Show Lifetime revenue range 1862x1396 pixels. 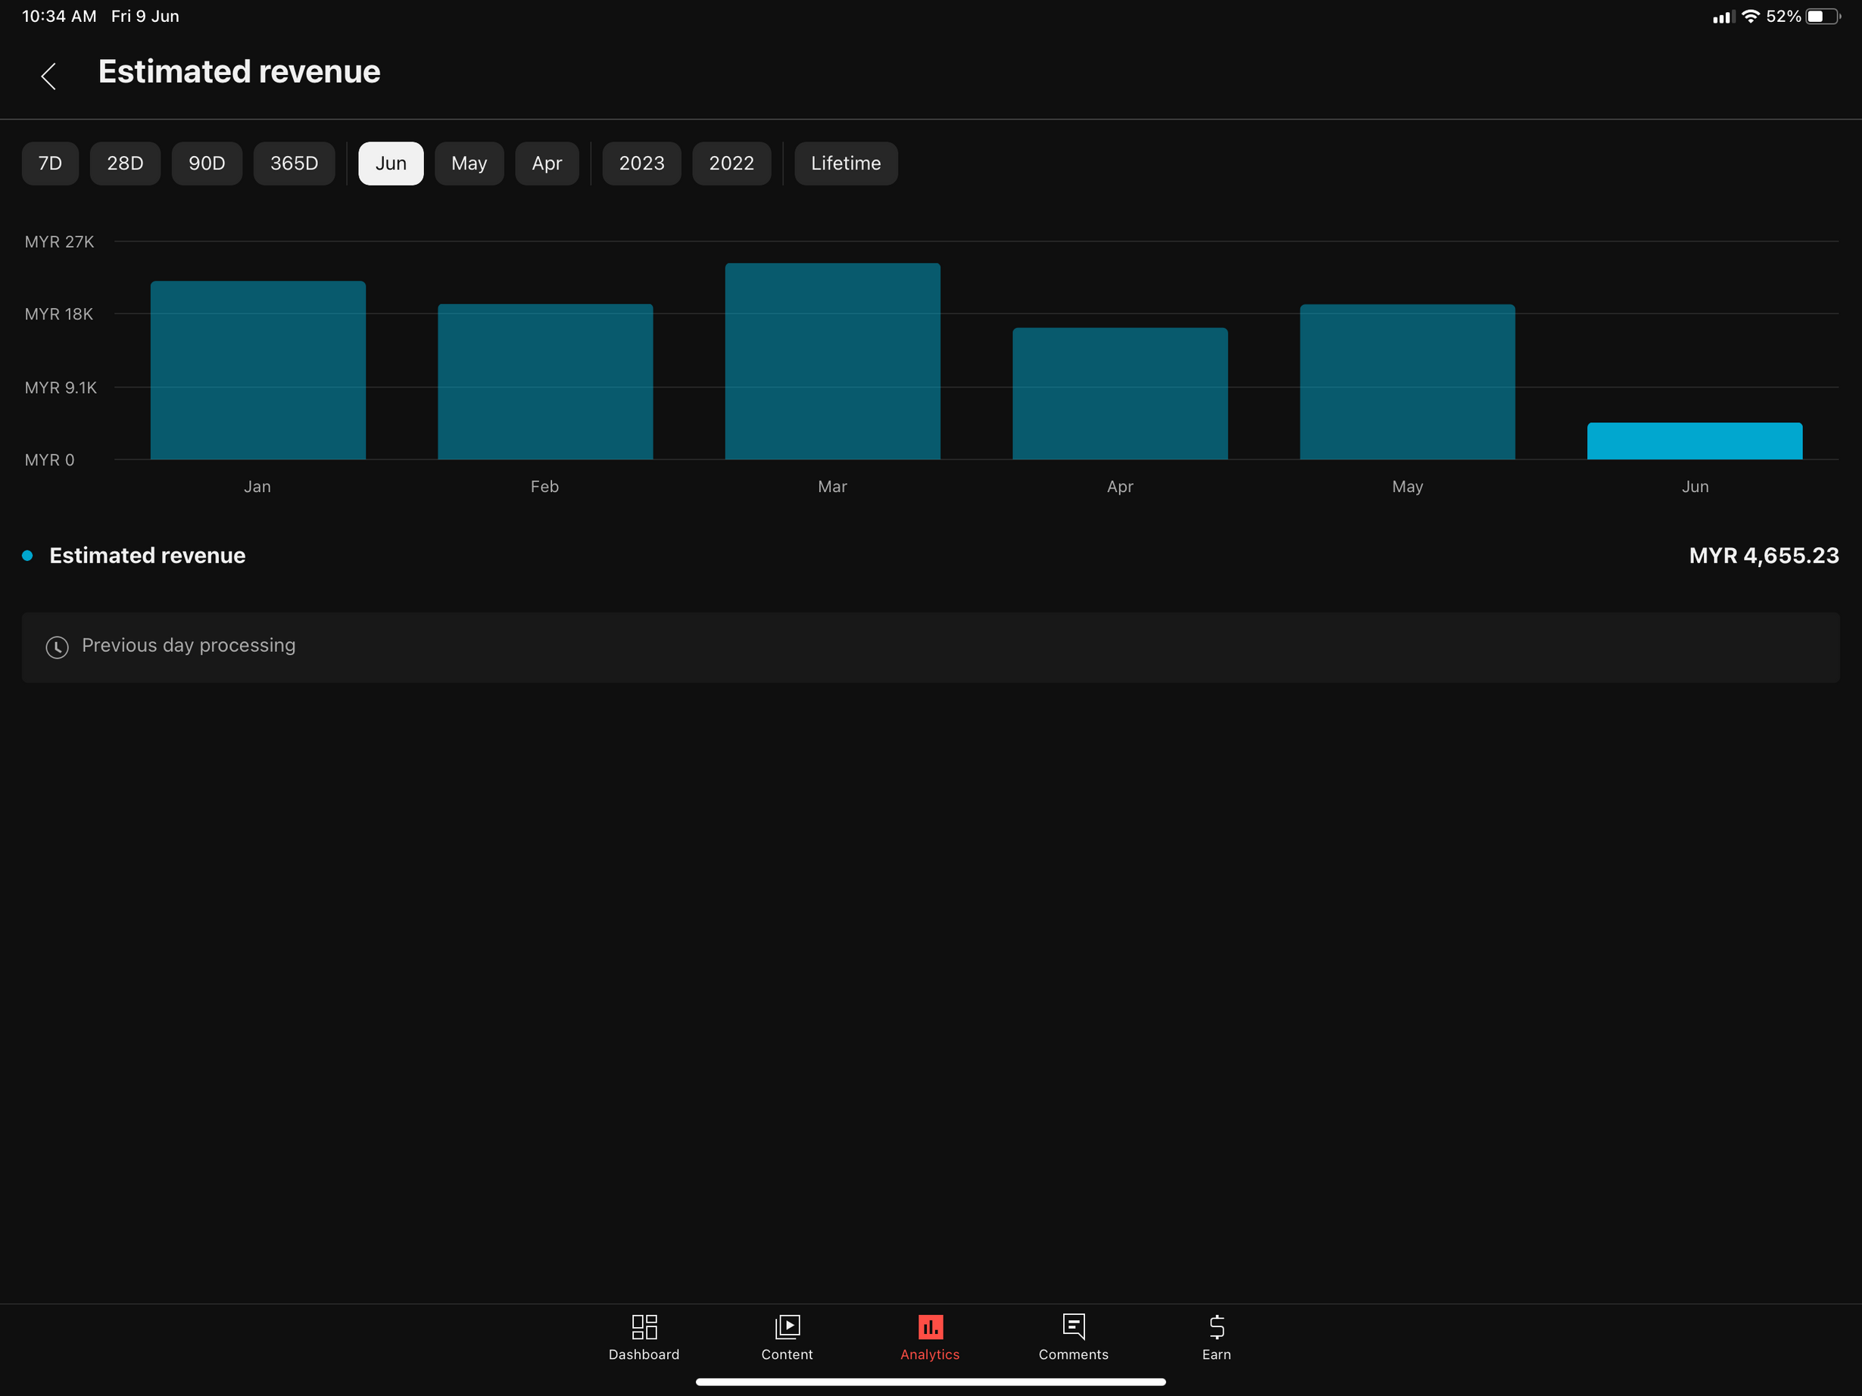click(846, 164)
